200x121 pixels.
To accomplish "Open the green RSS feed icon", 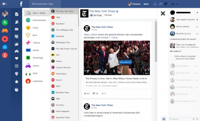I will [5, 22].
